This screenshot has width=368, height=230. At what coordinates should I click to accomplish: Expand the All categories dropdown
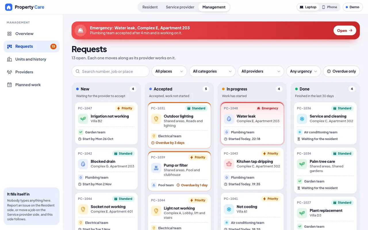(x=212, y=71)
